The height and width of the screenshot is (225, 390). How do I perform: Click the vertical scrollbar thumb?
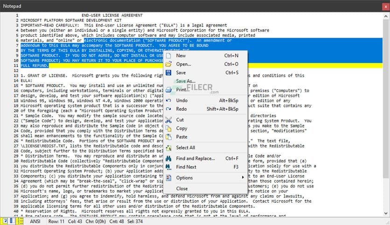coord(386,99)
